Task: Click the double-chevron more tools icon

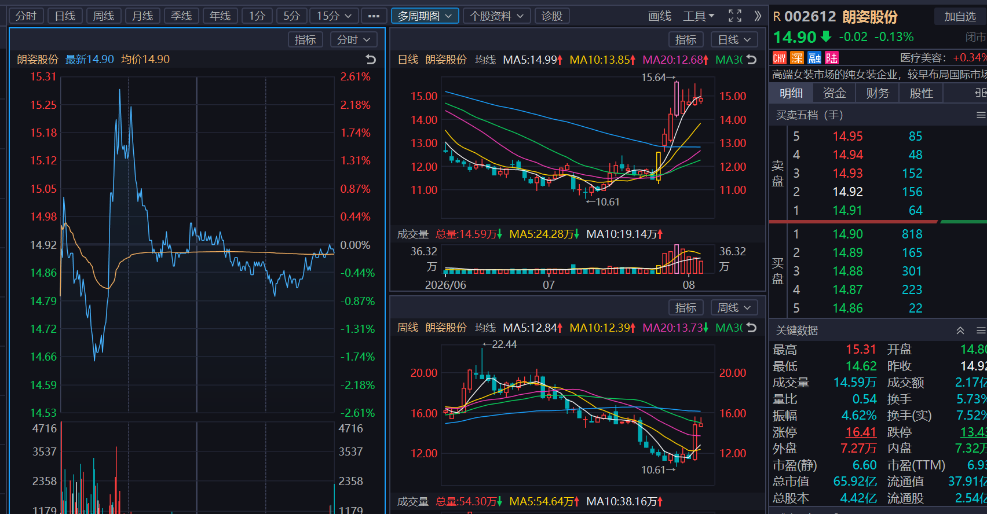Action: (x=757, y=16)
